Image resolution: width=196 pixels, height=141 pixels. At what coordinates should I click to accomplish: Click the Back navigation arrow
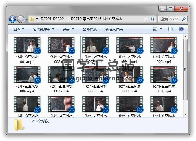pos(13,19)
